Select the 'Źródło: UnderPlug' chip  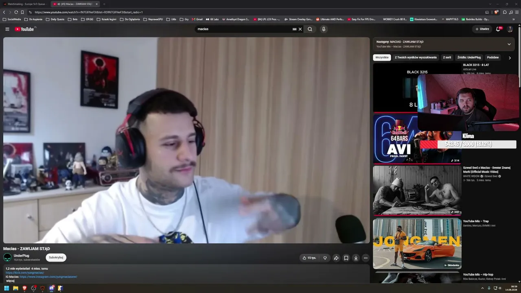469,57
